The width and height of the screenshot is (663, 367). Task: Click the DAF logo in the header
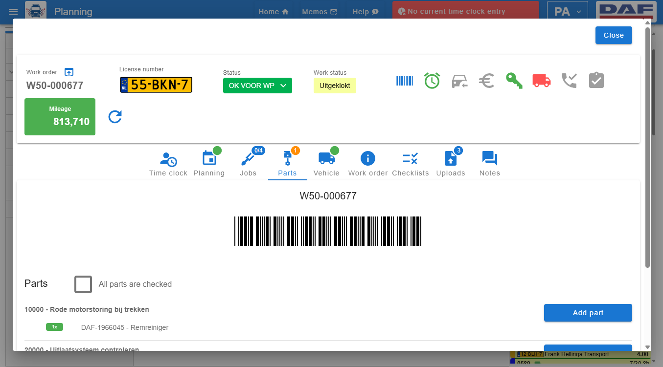(627, 10)
